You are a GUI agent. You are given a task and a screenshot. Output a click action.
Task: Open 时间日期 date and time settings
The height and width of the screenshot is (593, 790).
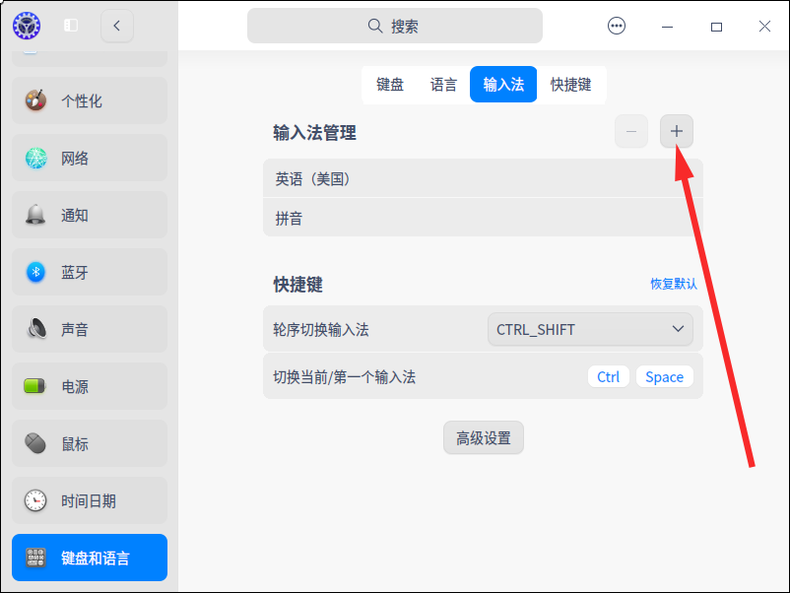[90, 500]
